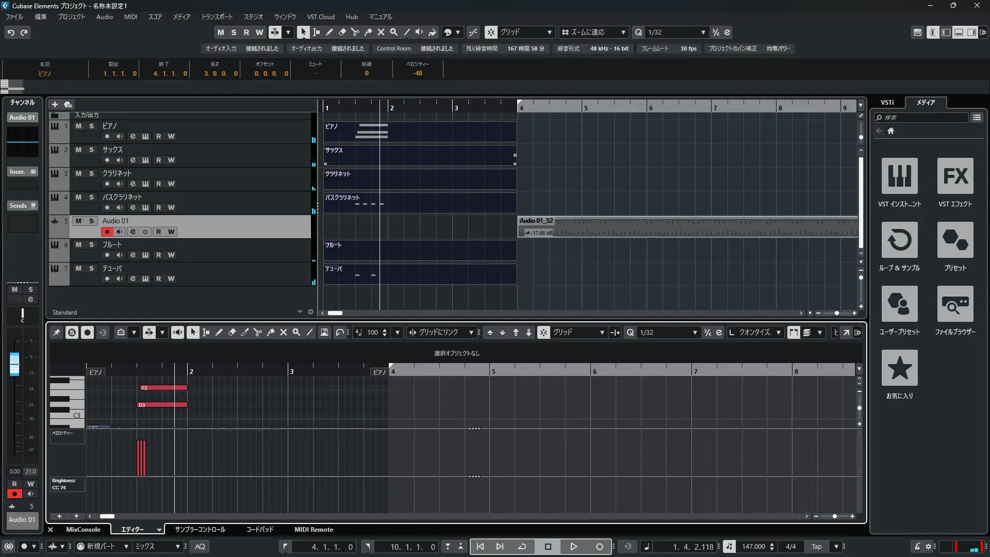
Task: Switch to the MixConsole tab
Action: coord(83,530)
